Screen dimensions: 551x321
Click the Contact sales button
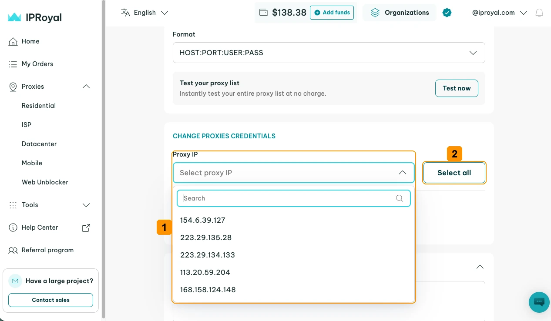[50, 300]
